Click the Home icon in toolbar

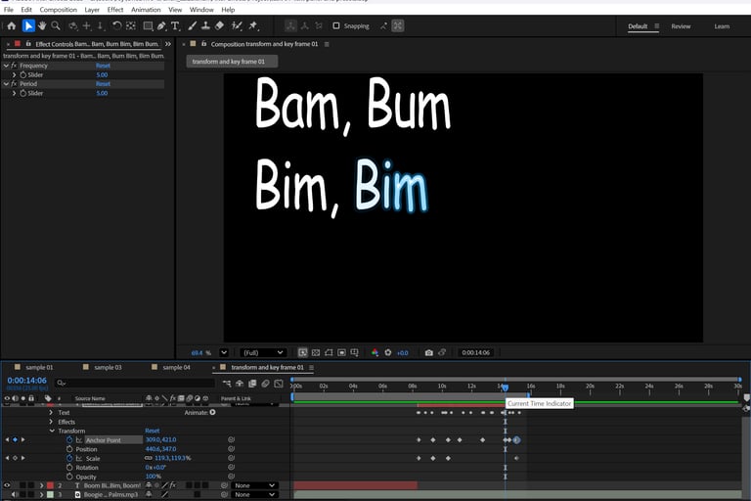(x=12, y=26)
